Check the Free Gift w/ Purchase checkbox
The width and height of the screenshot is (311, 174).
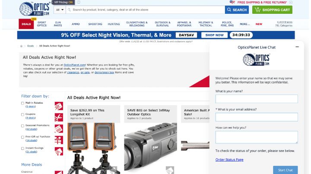point(22,137)
